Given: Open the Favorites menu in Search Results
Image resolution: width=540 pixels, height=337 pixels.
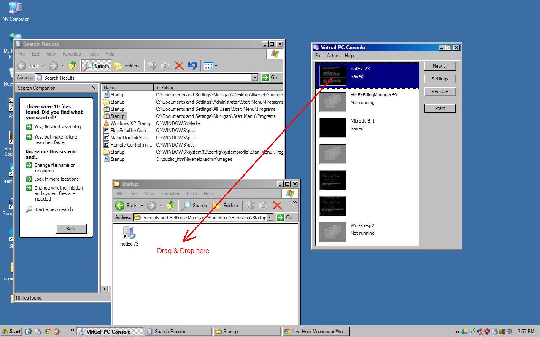Looking at the screenshot, I should pyautogui.click(x=72, y=54).
